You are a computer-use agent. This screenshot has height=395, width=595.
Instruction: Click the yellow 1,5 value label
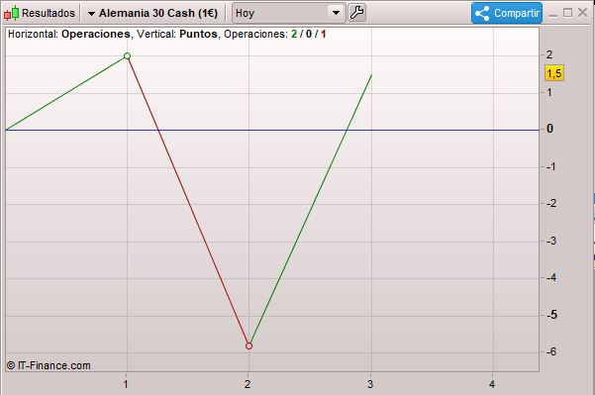tap(554, 73)
